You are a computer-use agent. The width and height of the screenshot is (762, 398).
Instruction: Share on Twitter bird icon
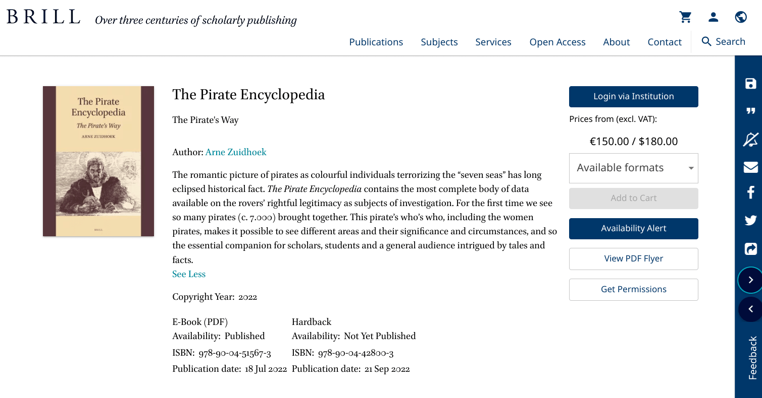pos(750,220)
